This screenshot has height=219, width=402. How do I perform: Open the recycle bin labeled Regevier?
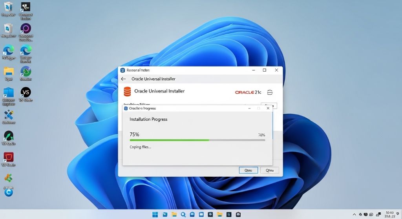[9, 7]
